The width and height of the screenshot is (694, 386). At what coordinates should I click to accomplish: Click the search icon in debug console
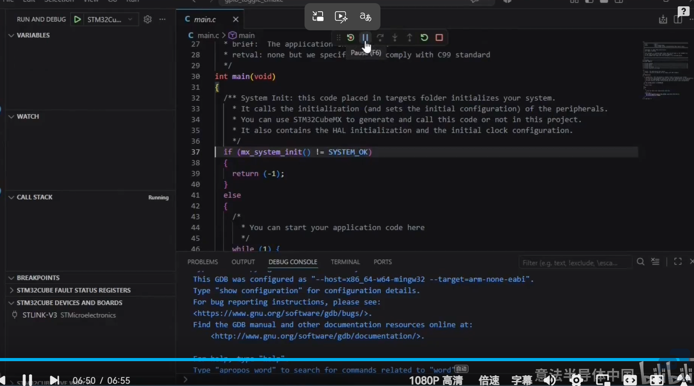(x=641, y=262)
